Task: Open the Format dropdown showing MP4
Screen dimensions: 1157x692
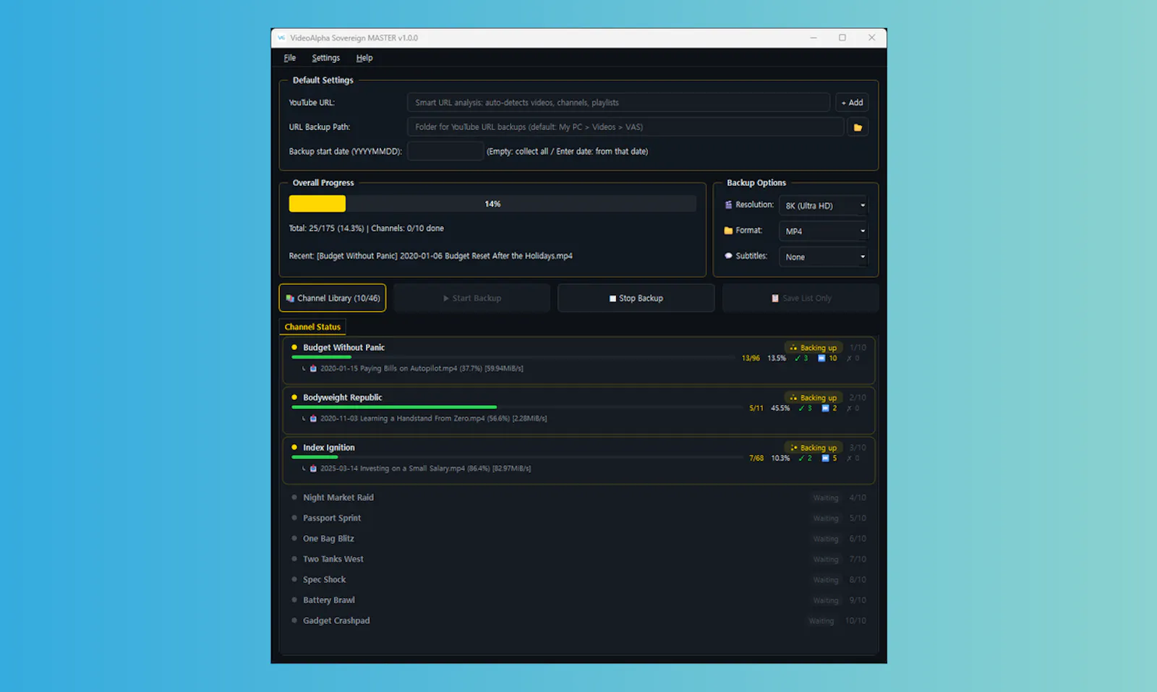Action: tap(824, 231)
